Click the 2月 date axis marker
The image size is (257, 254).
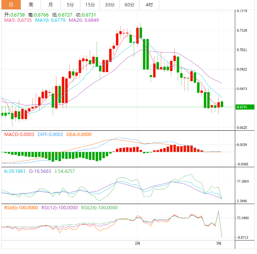pos(138,243)
